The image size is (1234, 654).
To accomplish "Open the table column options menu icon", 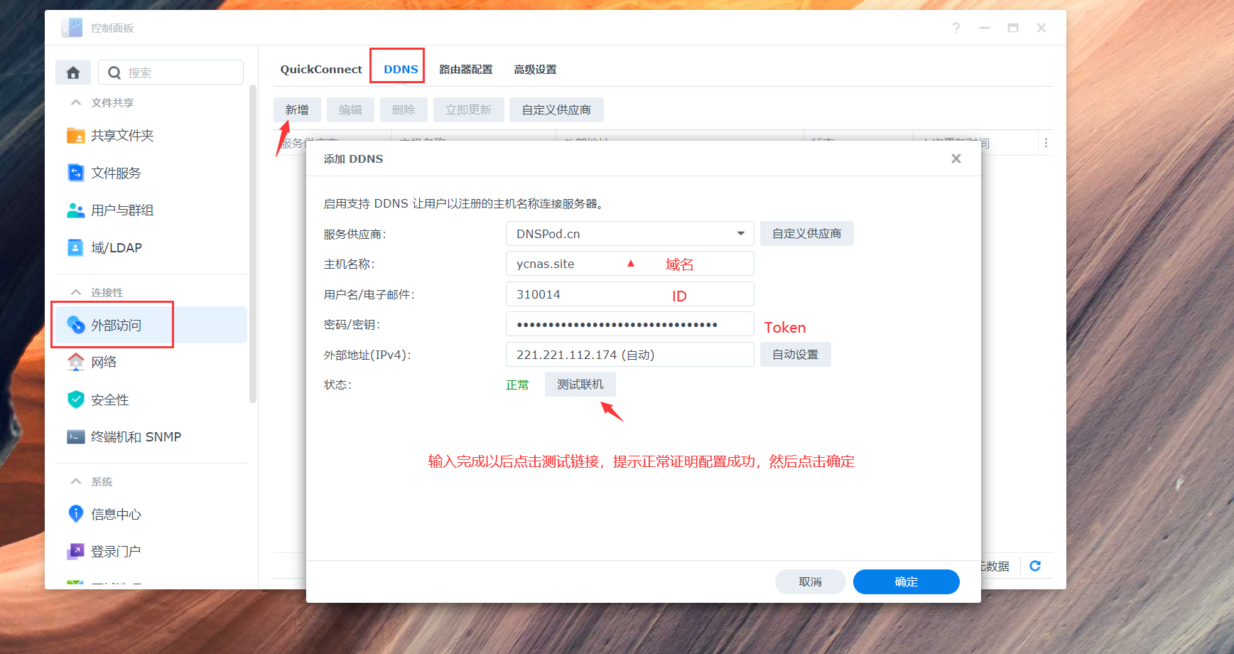I will 1046,143.
